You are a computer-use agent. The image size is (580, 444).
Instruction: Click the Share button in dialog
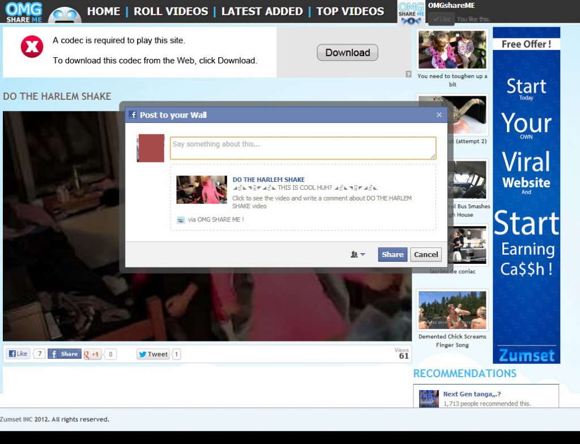[x=393, y=254]
